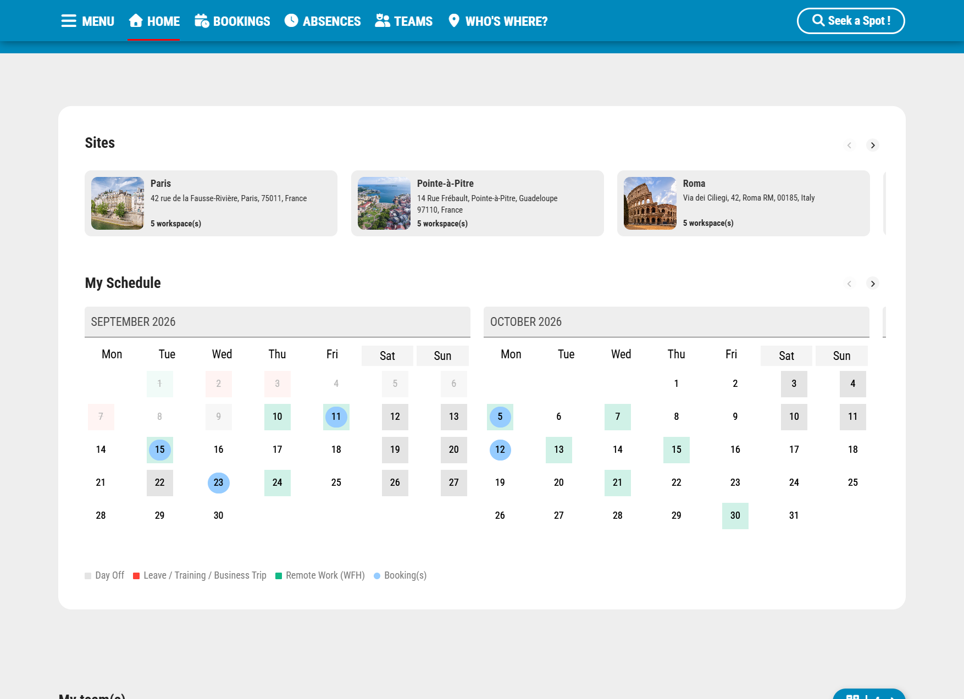Click the Bookings calendar icon
Viewport: 964px width, 699px height.
(x=202, y=20)
